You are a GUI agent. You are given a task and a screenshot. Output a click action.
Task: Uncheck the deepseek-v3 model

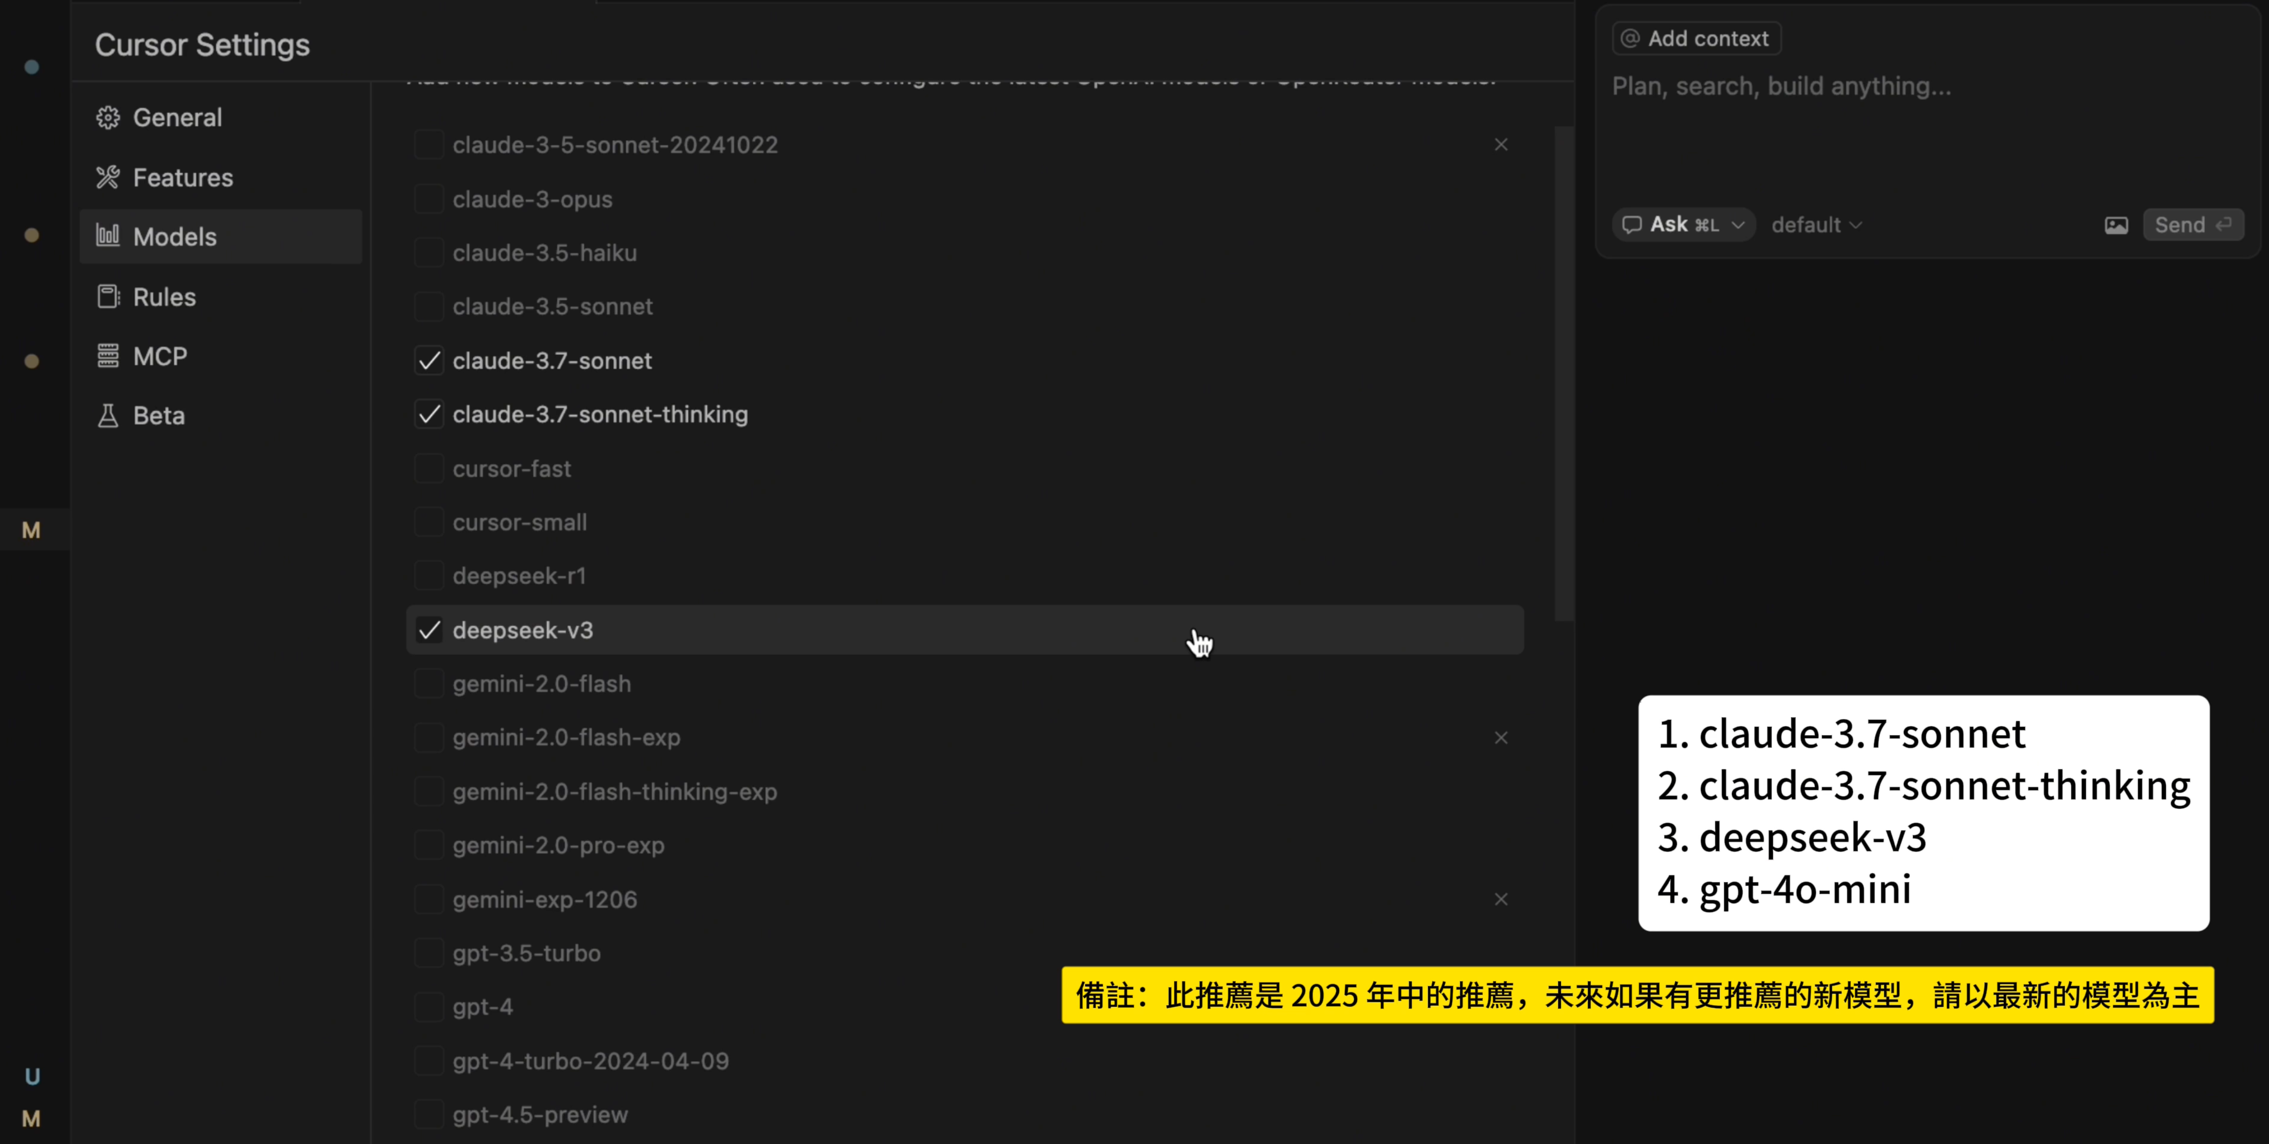point(430,630)
